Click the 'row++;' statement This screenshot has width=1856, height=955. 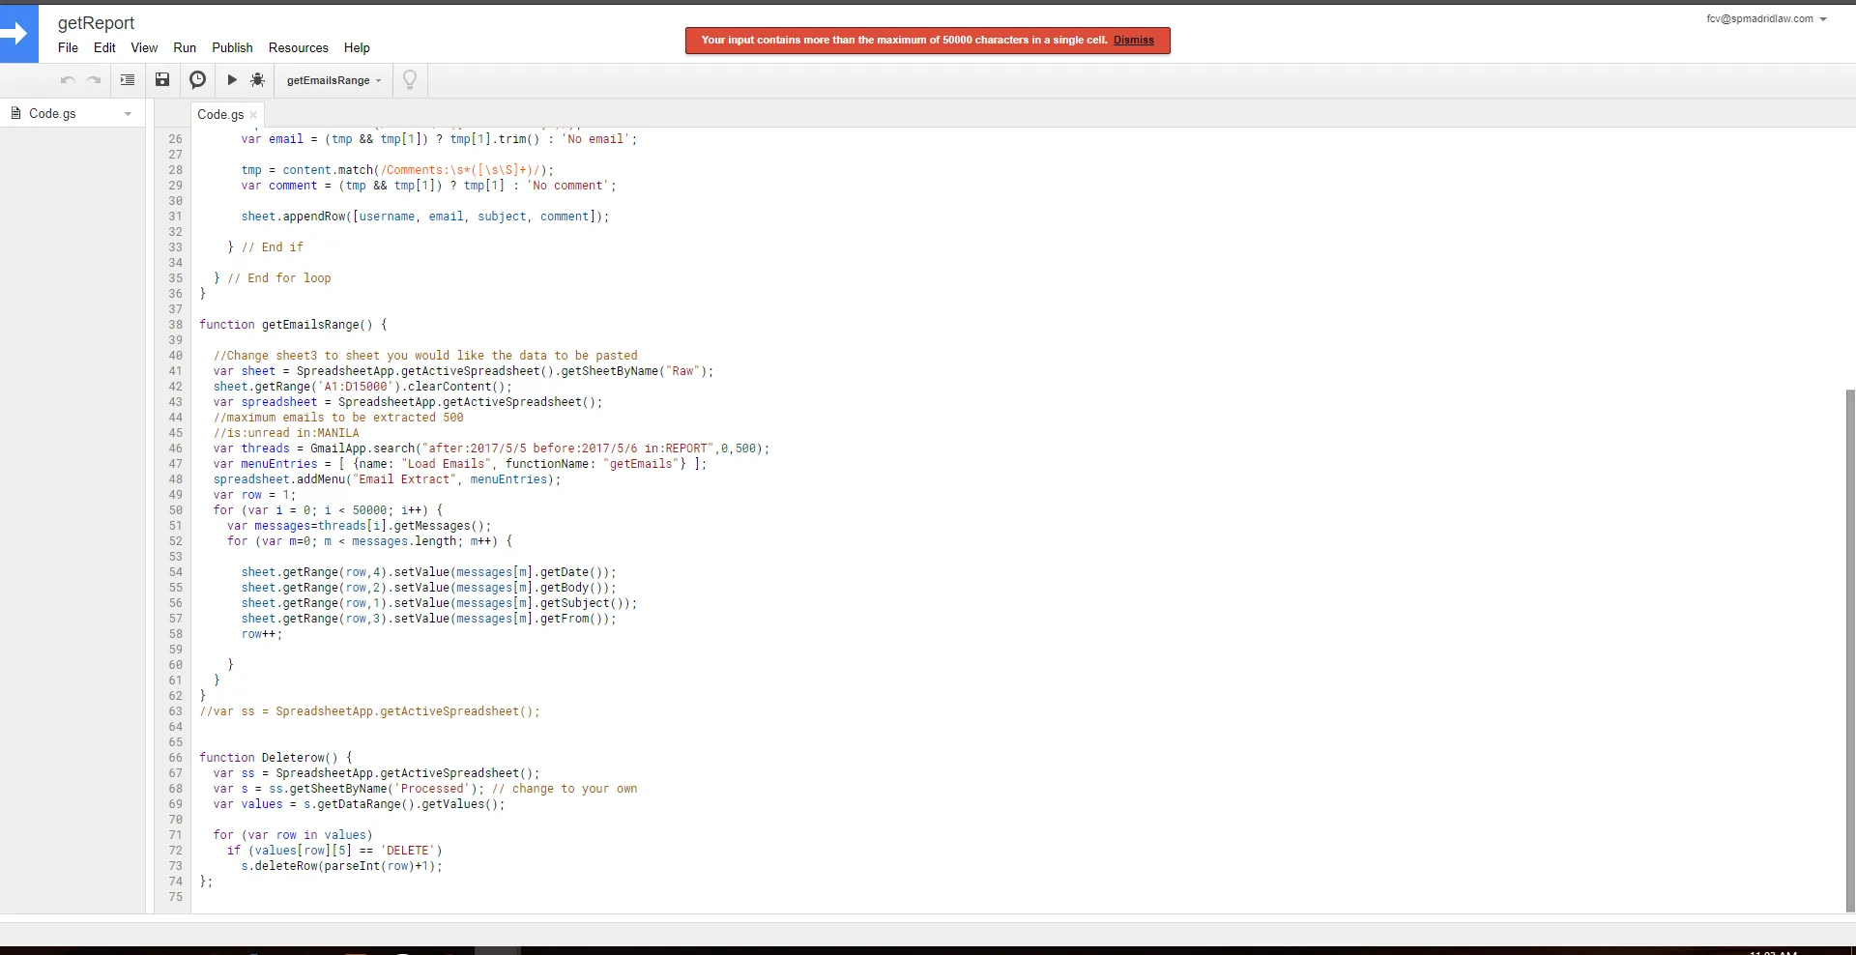(261, 634)
